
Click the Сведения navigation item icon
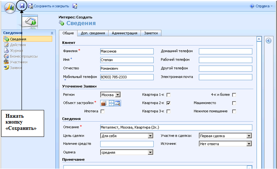pos(6,39)
